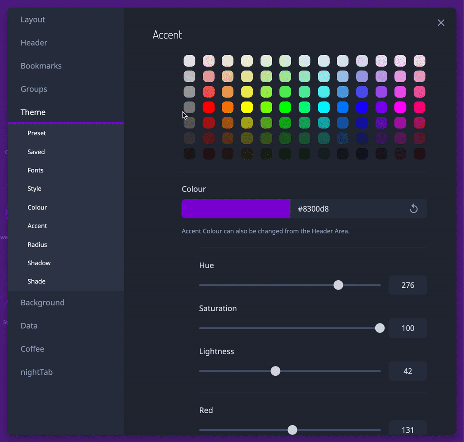Select the bright cyan colour swatch

324,107
